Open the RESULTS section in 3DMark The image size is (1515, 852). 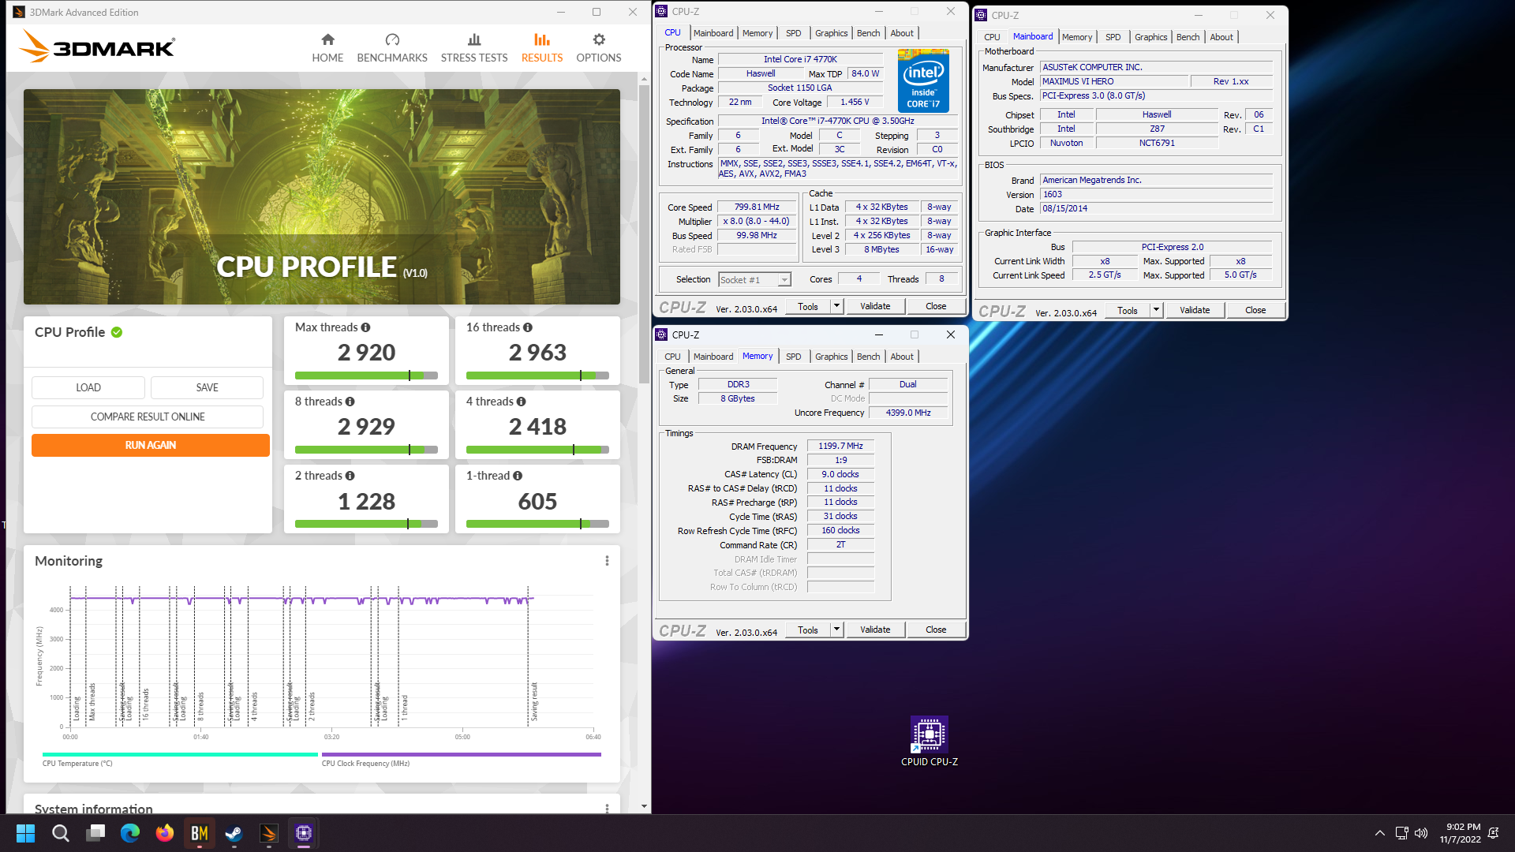pyautogui.click(x=542, y=47)
